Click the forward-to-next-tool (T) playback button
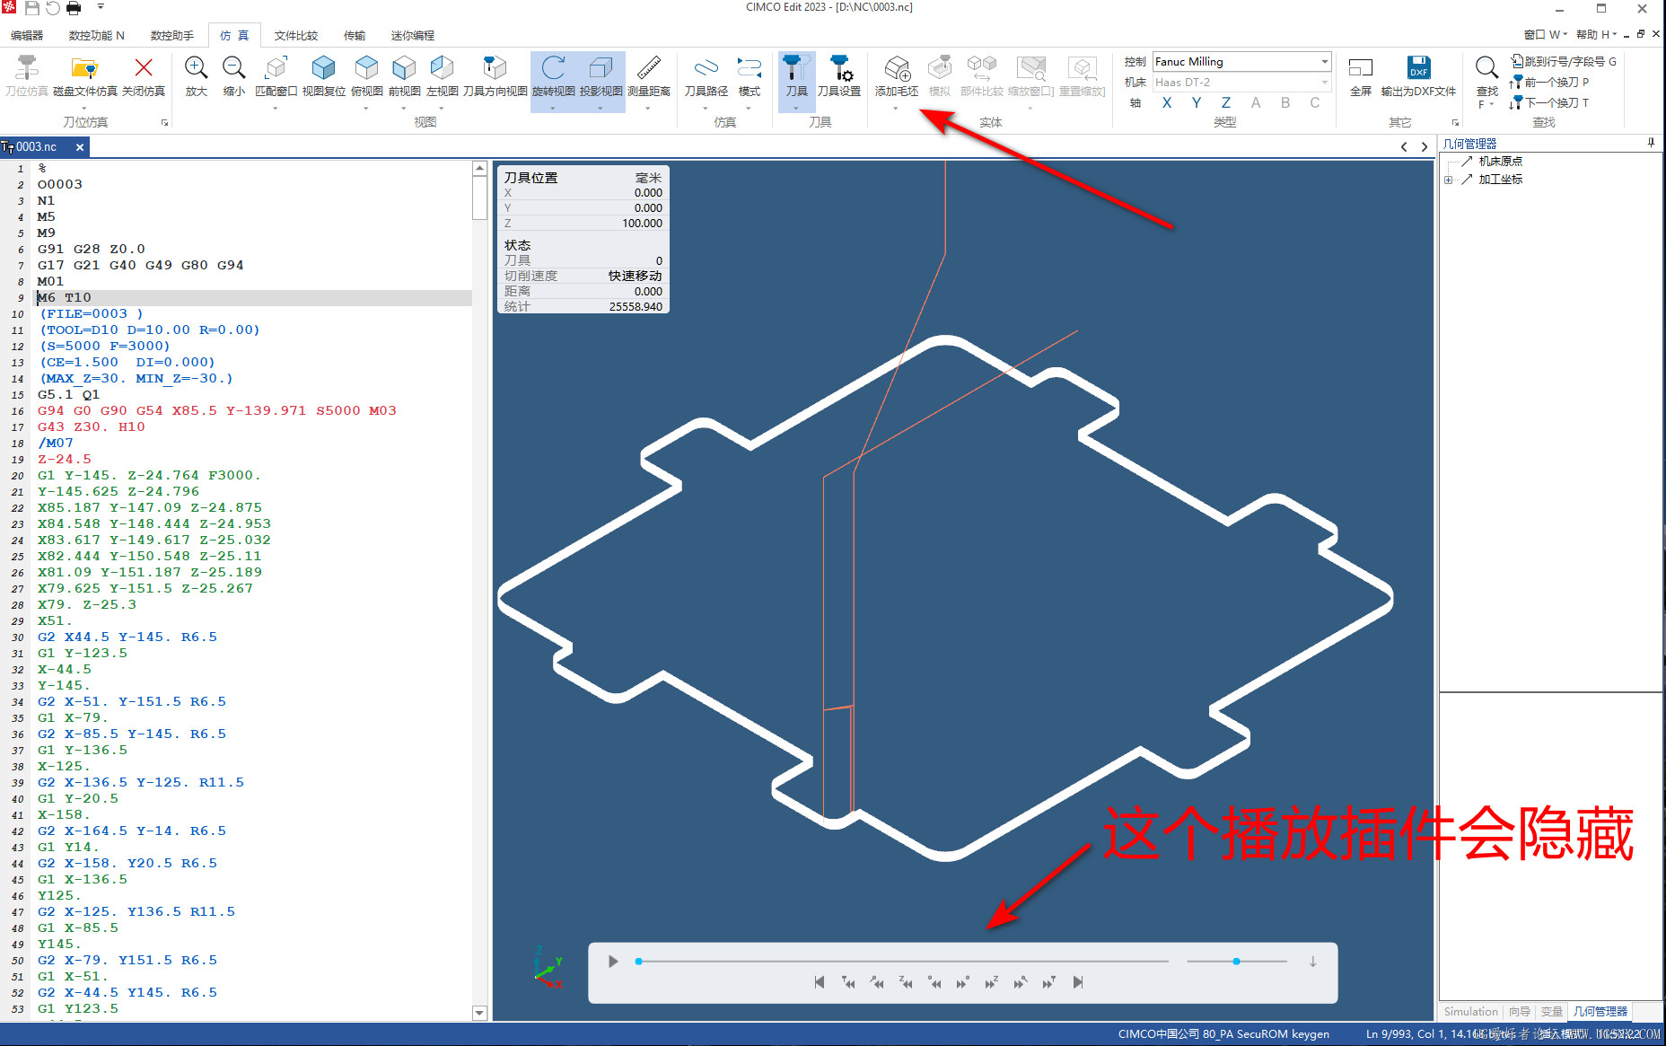The height and width of the screenshot is (1046, 1666). [1048, 982]
